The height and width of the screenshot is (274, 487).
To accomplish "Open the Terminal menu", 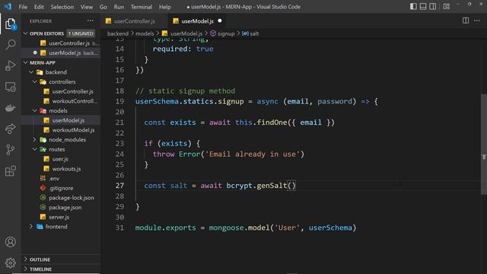I will (x=142, y=7).
